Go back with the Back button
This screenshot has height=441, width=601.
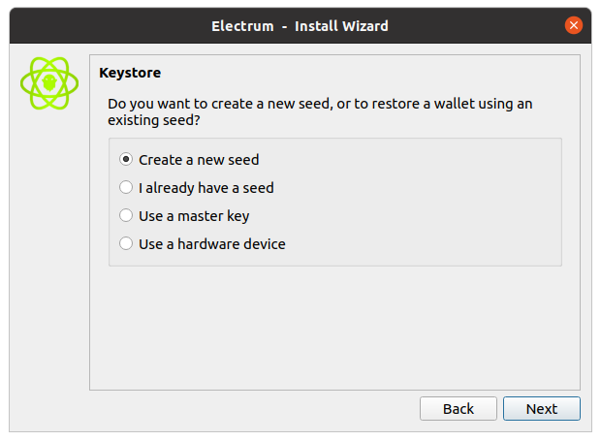pos(459,408)
